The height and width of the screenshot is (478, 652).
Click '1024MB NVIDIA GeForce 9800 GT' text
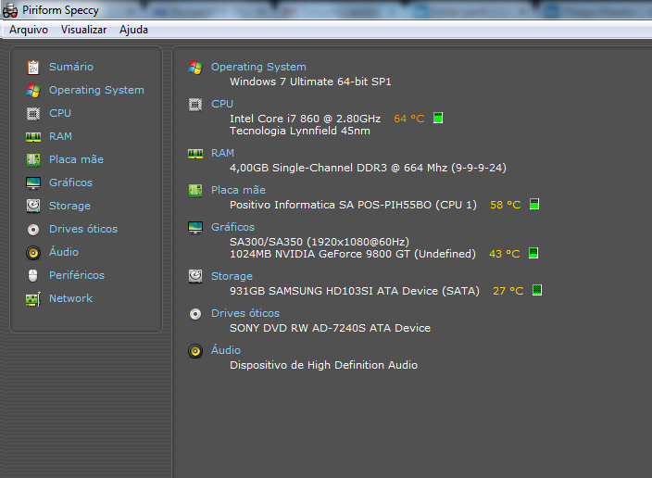point(353,254)
